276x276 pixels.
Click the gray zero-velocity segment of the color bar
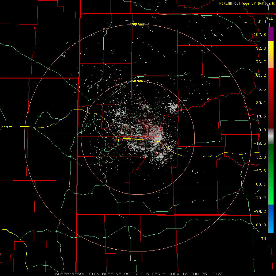point(271,136)
